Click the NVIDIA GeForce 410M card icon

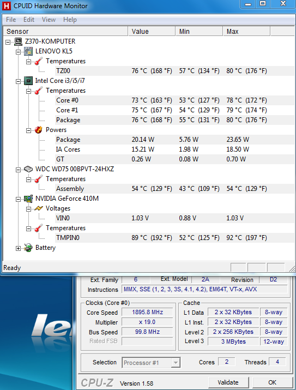pyautogui.click(x=28, y=199)
